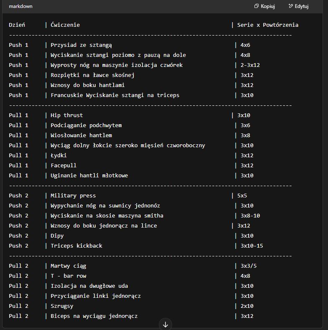The height and width of the screenshot is (330, 328).
Task: Click the Facepull exercise
Action: tap(64, 166)
